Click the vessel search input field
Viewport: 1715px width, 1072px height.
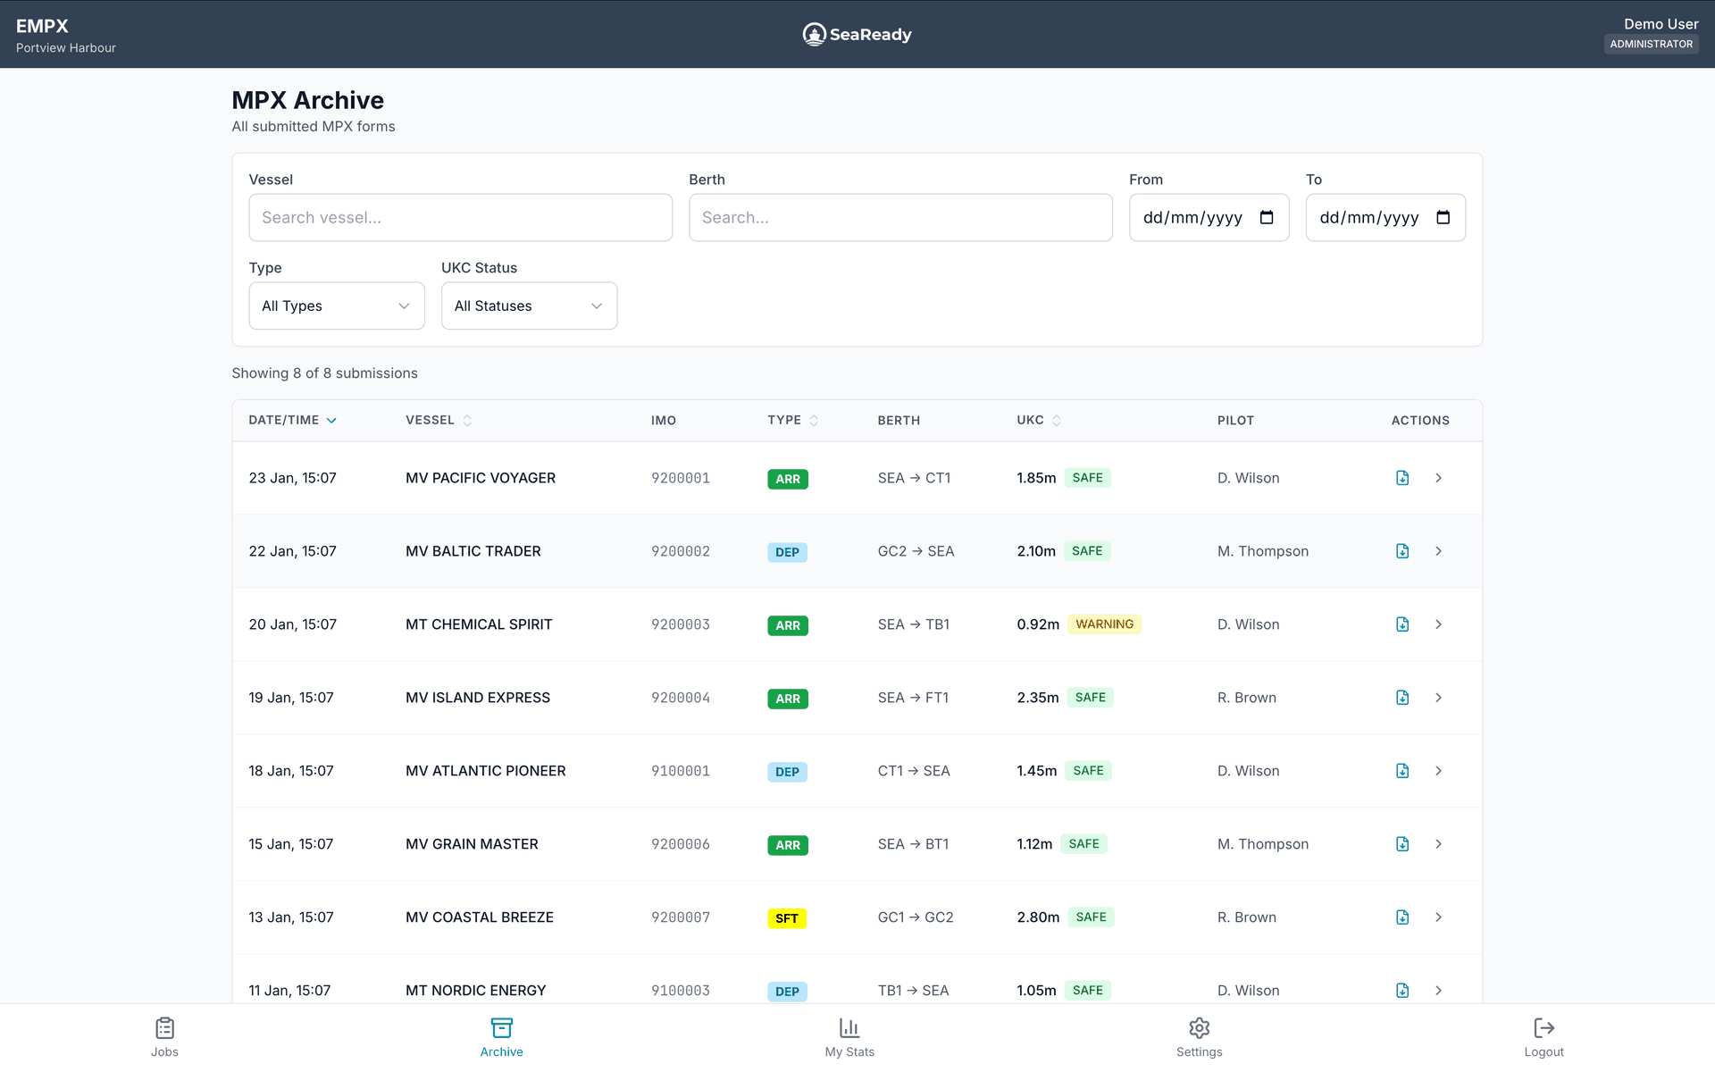point(460,217)
